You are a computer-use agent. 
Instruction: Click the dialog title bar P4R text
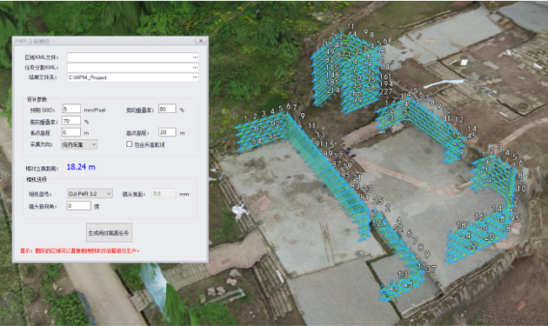click(x=32, y=41)
